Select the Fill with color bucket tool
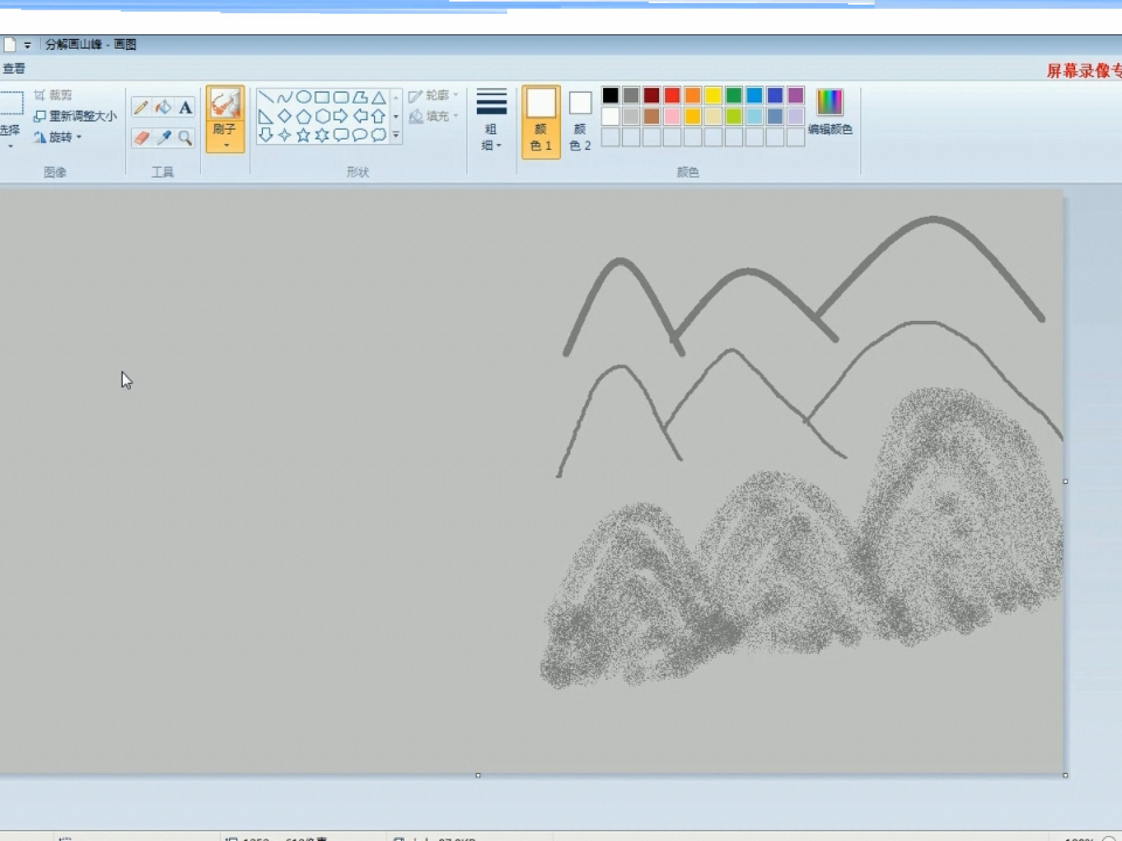The height and width of the screenshot is (841, 1122). pos(163,107)
